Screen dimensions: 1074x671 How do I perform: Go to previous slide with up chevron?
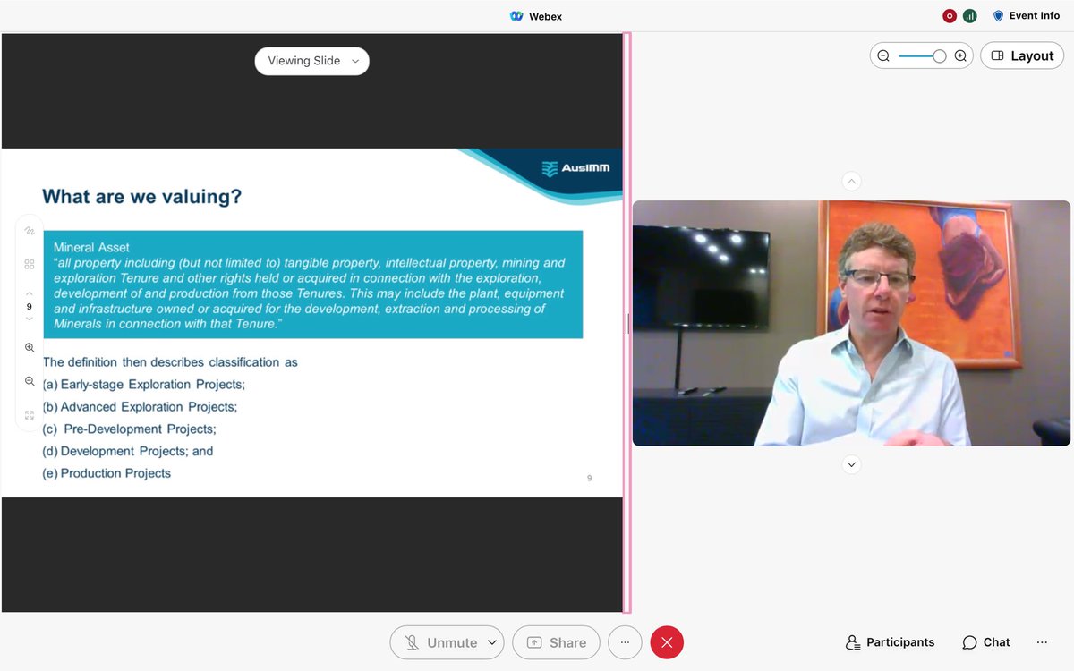(30, 293)
